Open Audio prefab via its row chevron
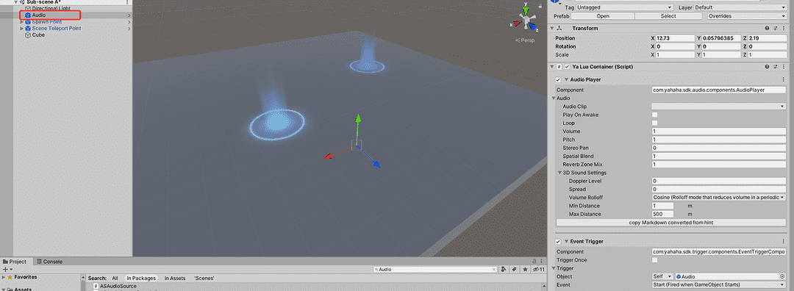The height and width of the screenshot is (291, 794). click(129, 15)
